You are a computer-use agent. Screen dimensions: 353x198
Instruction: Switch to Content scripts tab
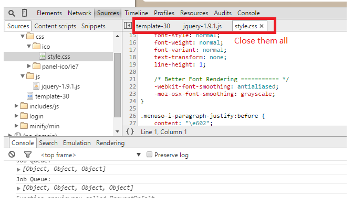[55, 26]
